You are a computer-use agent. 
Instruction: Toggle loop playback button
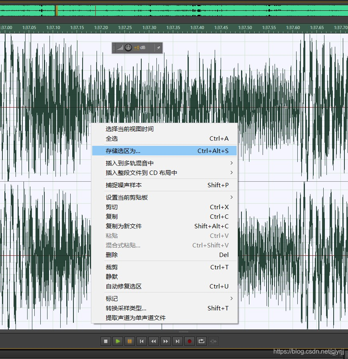pyautogui.click(x=202, y=341)
